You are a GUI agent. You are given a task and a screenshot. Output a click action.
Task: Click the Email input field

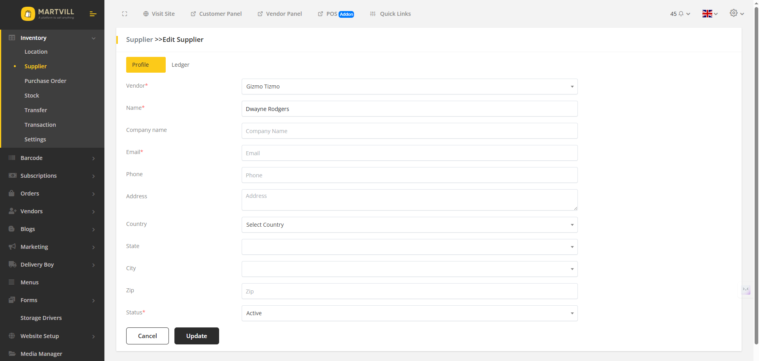pos(409,153)
